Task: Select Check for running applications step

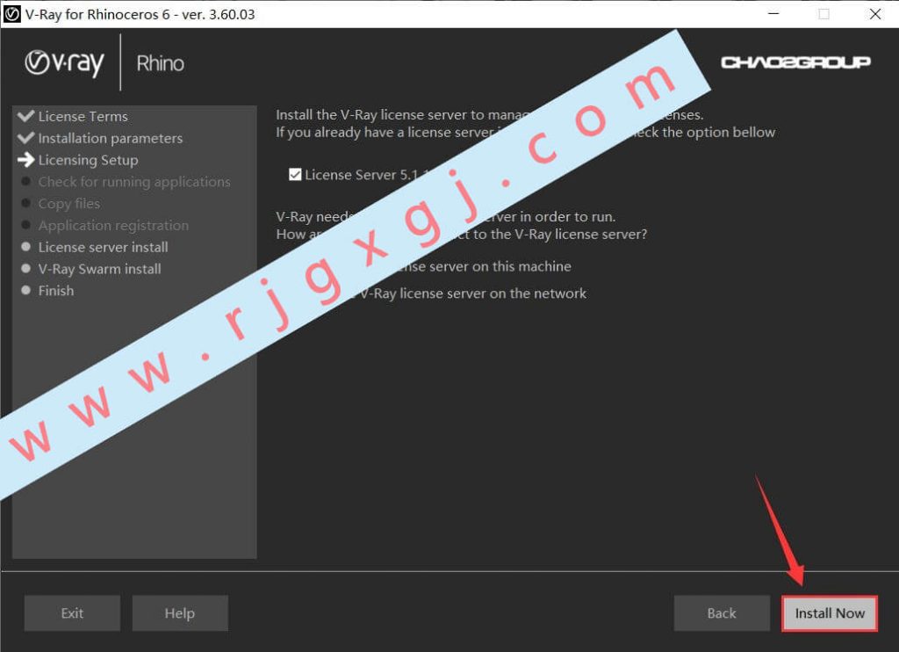Action: (x=134, y=182)
